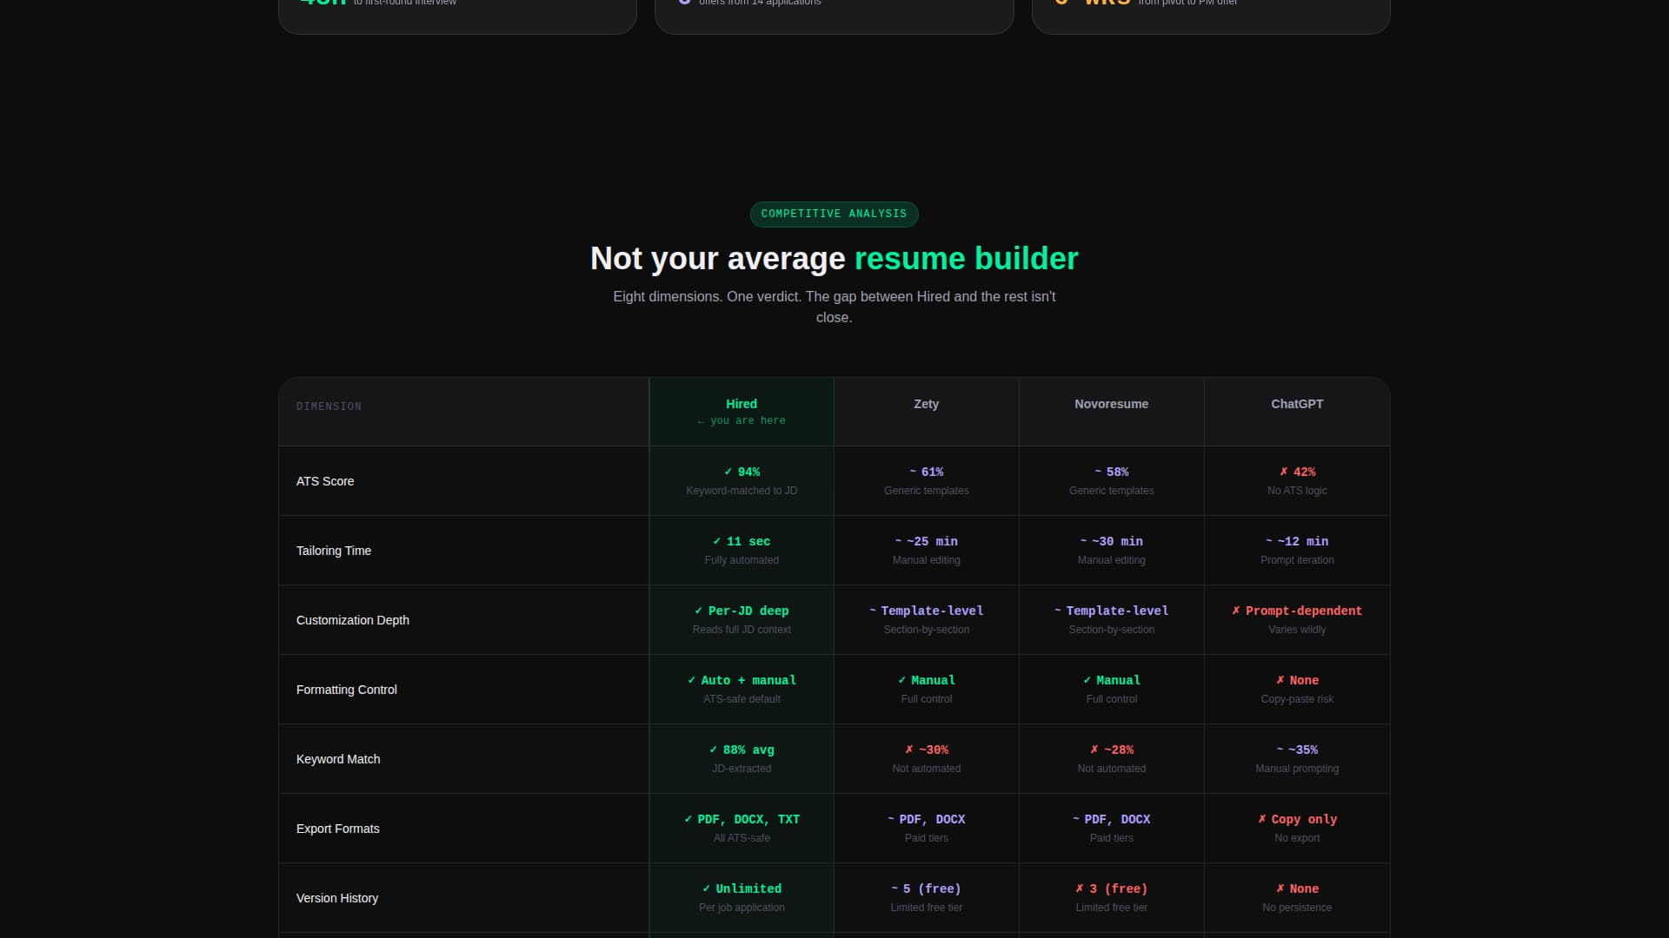Click the ATS Score row label
1669x938 pixels.
click(325, 481)
